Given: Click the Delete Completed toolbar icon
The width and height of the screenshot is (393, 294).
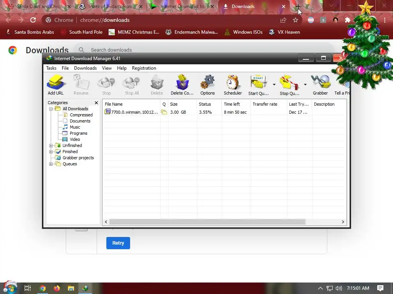Looking at the screenshot, I should coord(182,85).
